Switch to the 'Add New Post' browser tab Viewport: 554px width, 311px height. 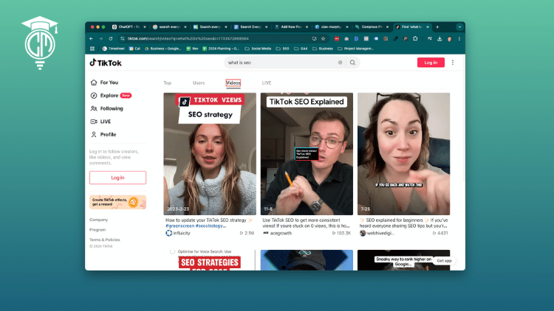click(x=292, y=27)
